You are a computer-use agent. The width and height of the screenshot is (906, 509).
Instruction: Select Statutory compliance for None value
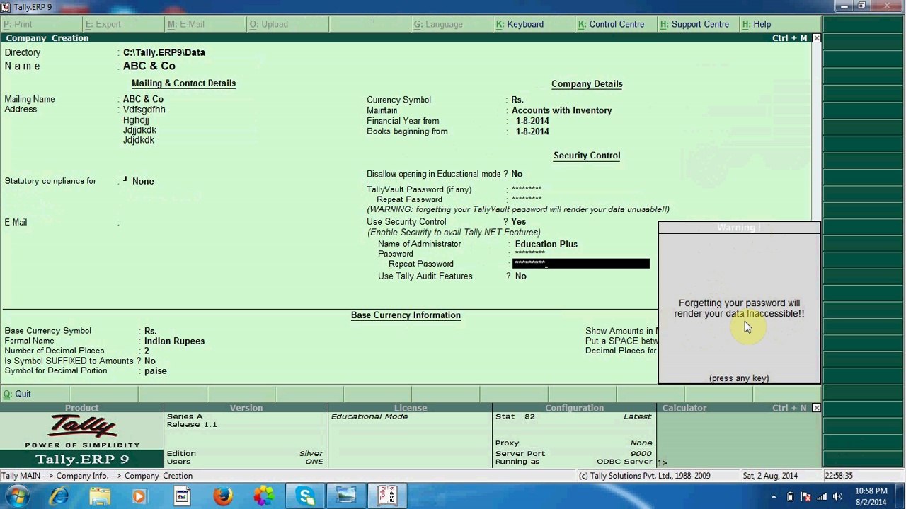tap(143, 182)
